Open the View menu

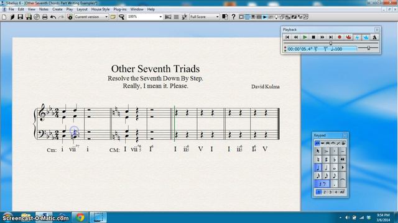[32, 9]
